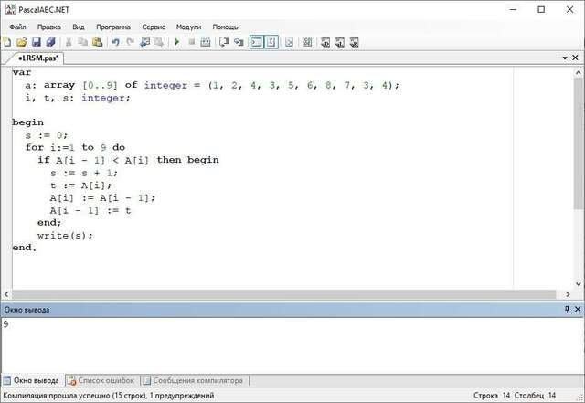Open the Модули menu

[x=188, y=27]
